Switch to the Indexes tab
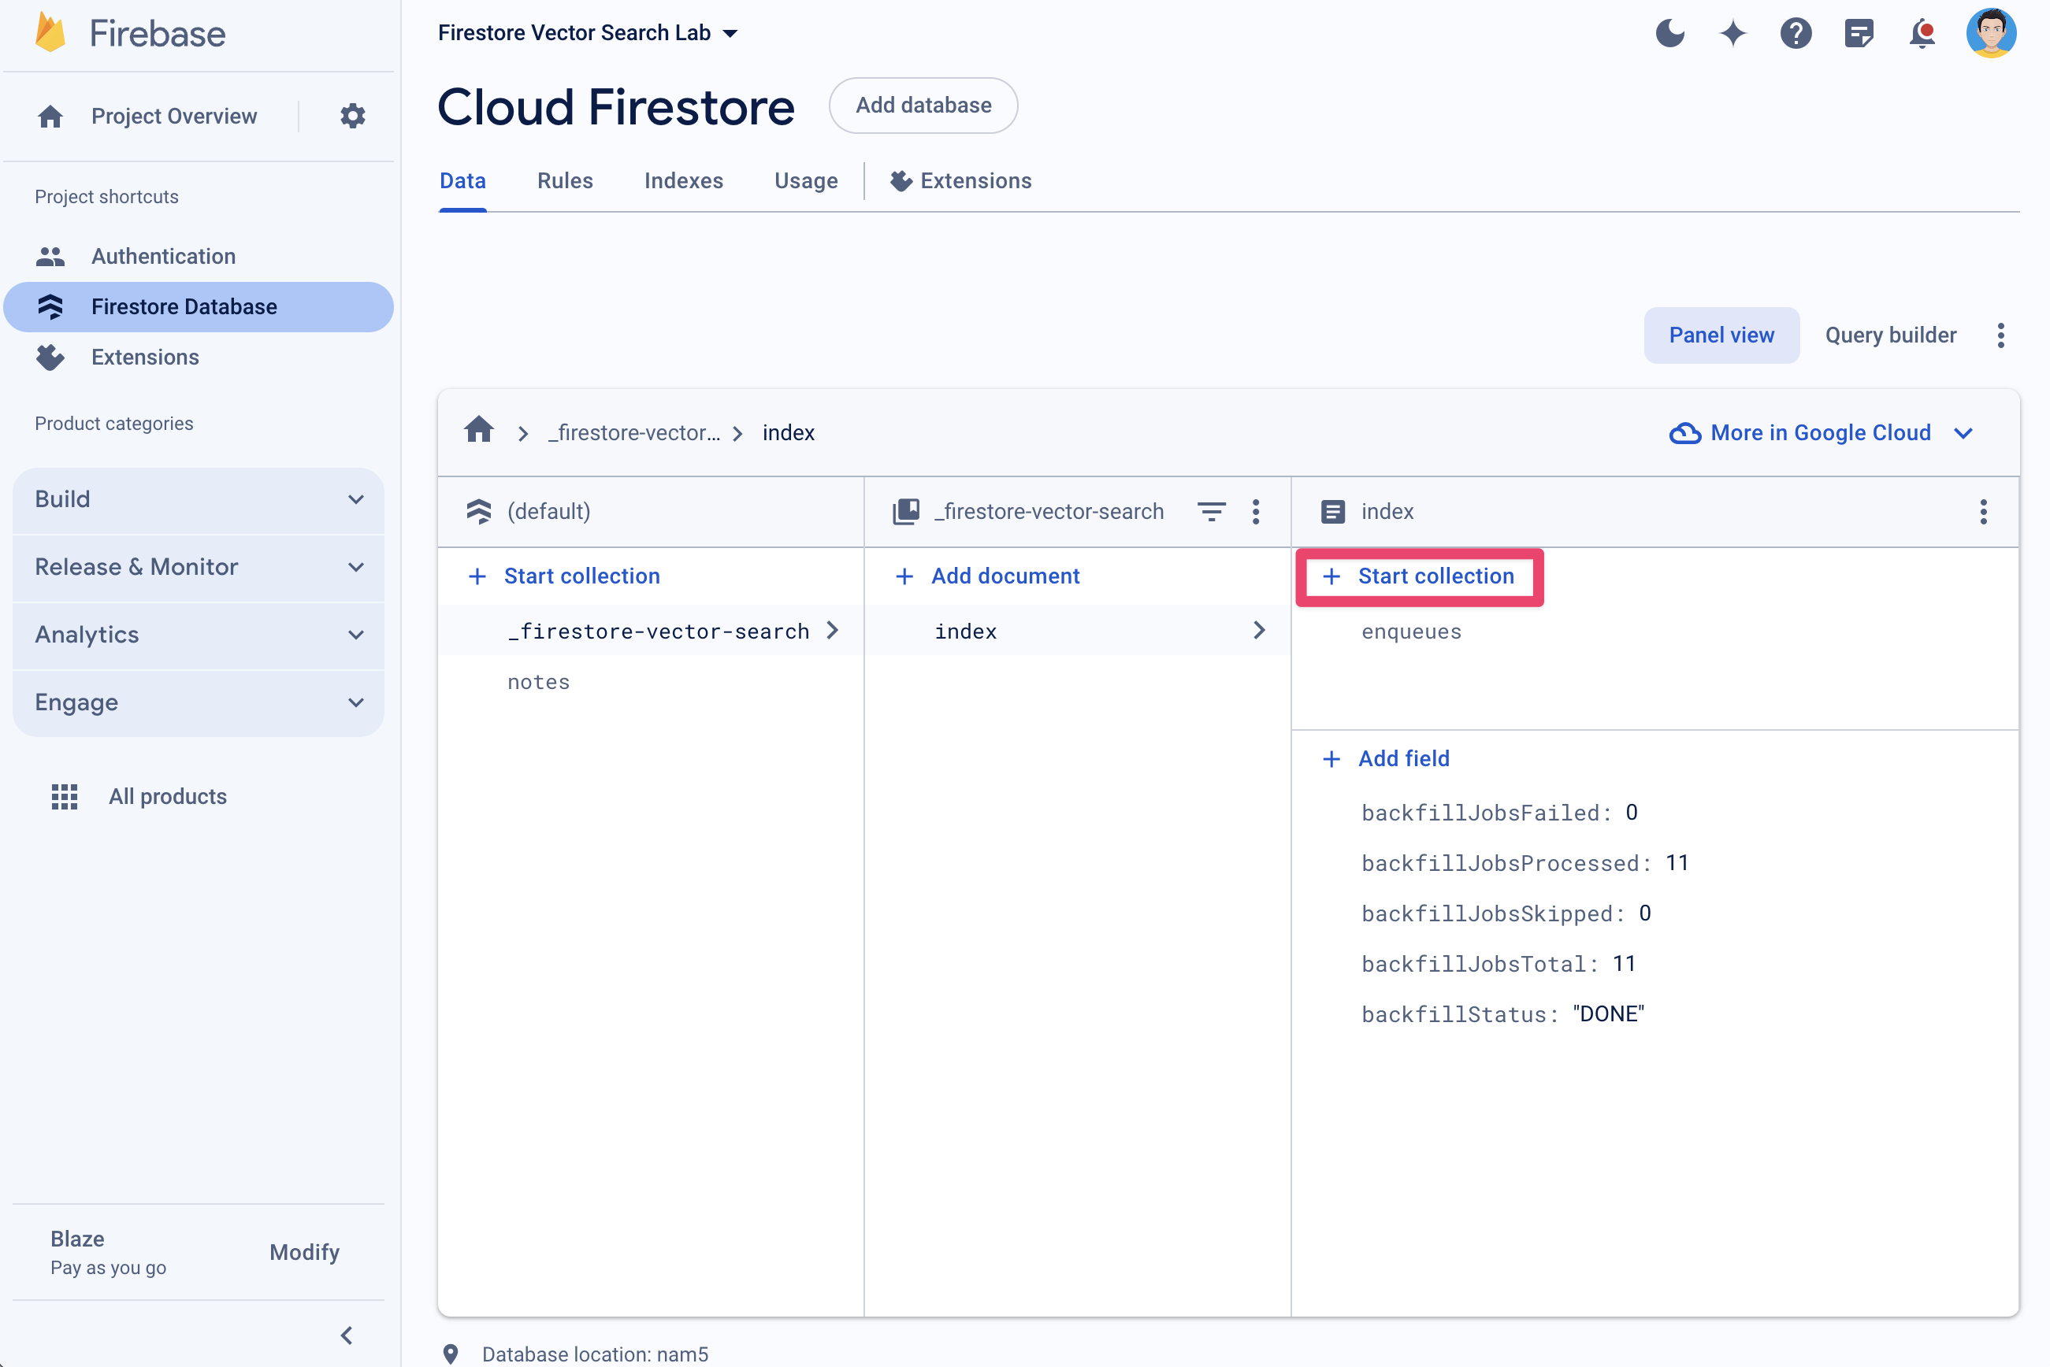The image size is (2050, 1367). [x=682, y=182]
